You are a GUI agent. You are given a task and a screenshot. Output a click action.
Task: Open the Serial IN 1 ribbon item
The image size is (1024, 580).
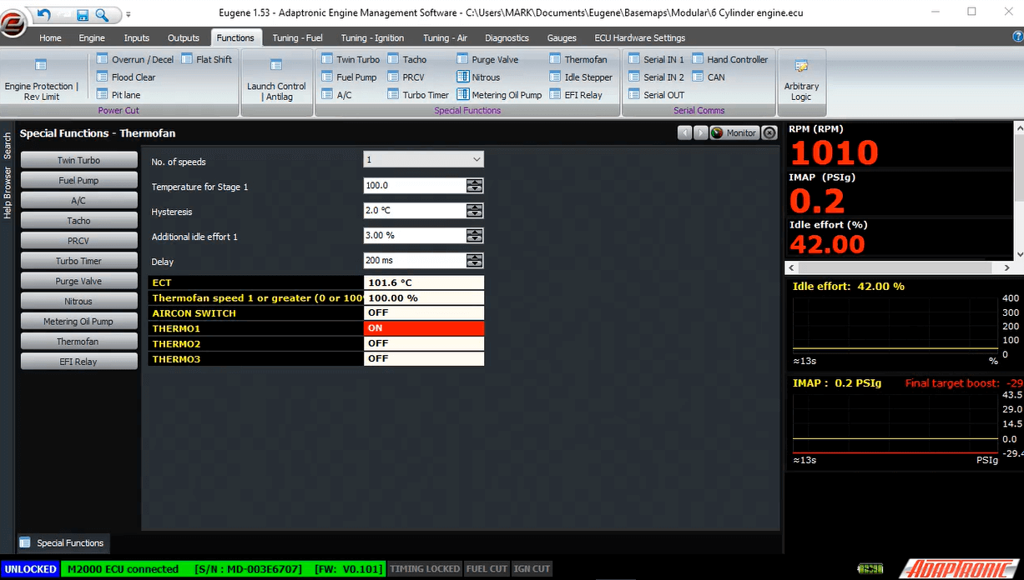pyautogui.click(x=656, y=59)
